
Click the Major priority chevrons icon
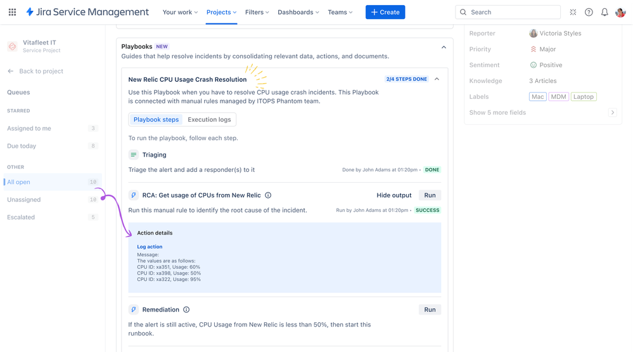pos(534,49)
